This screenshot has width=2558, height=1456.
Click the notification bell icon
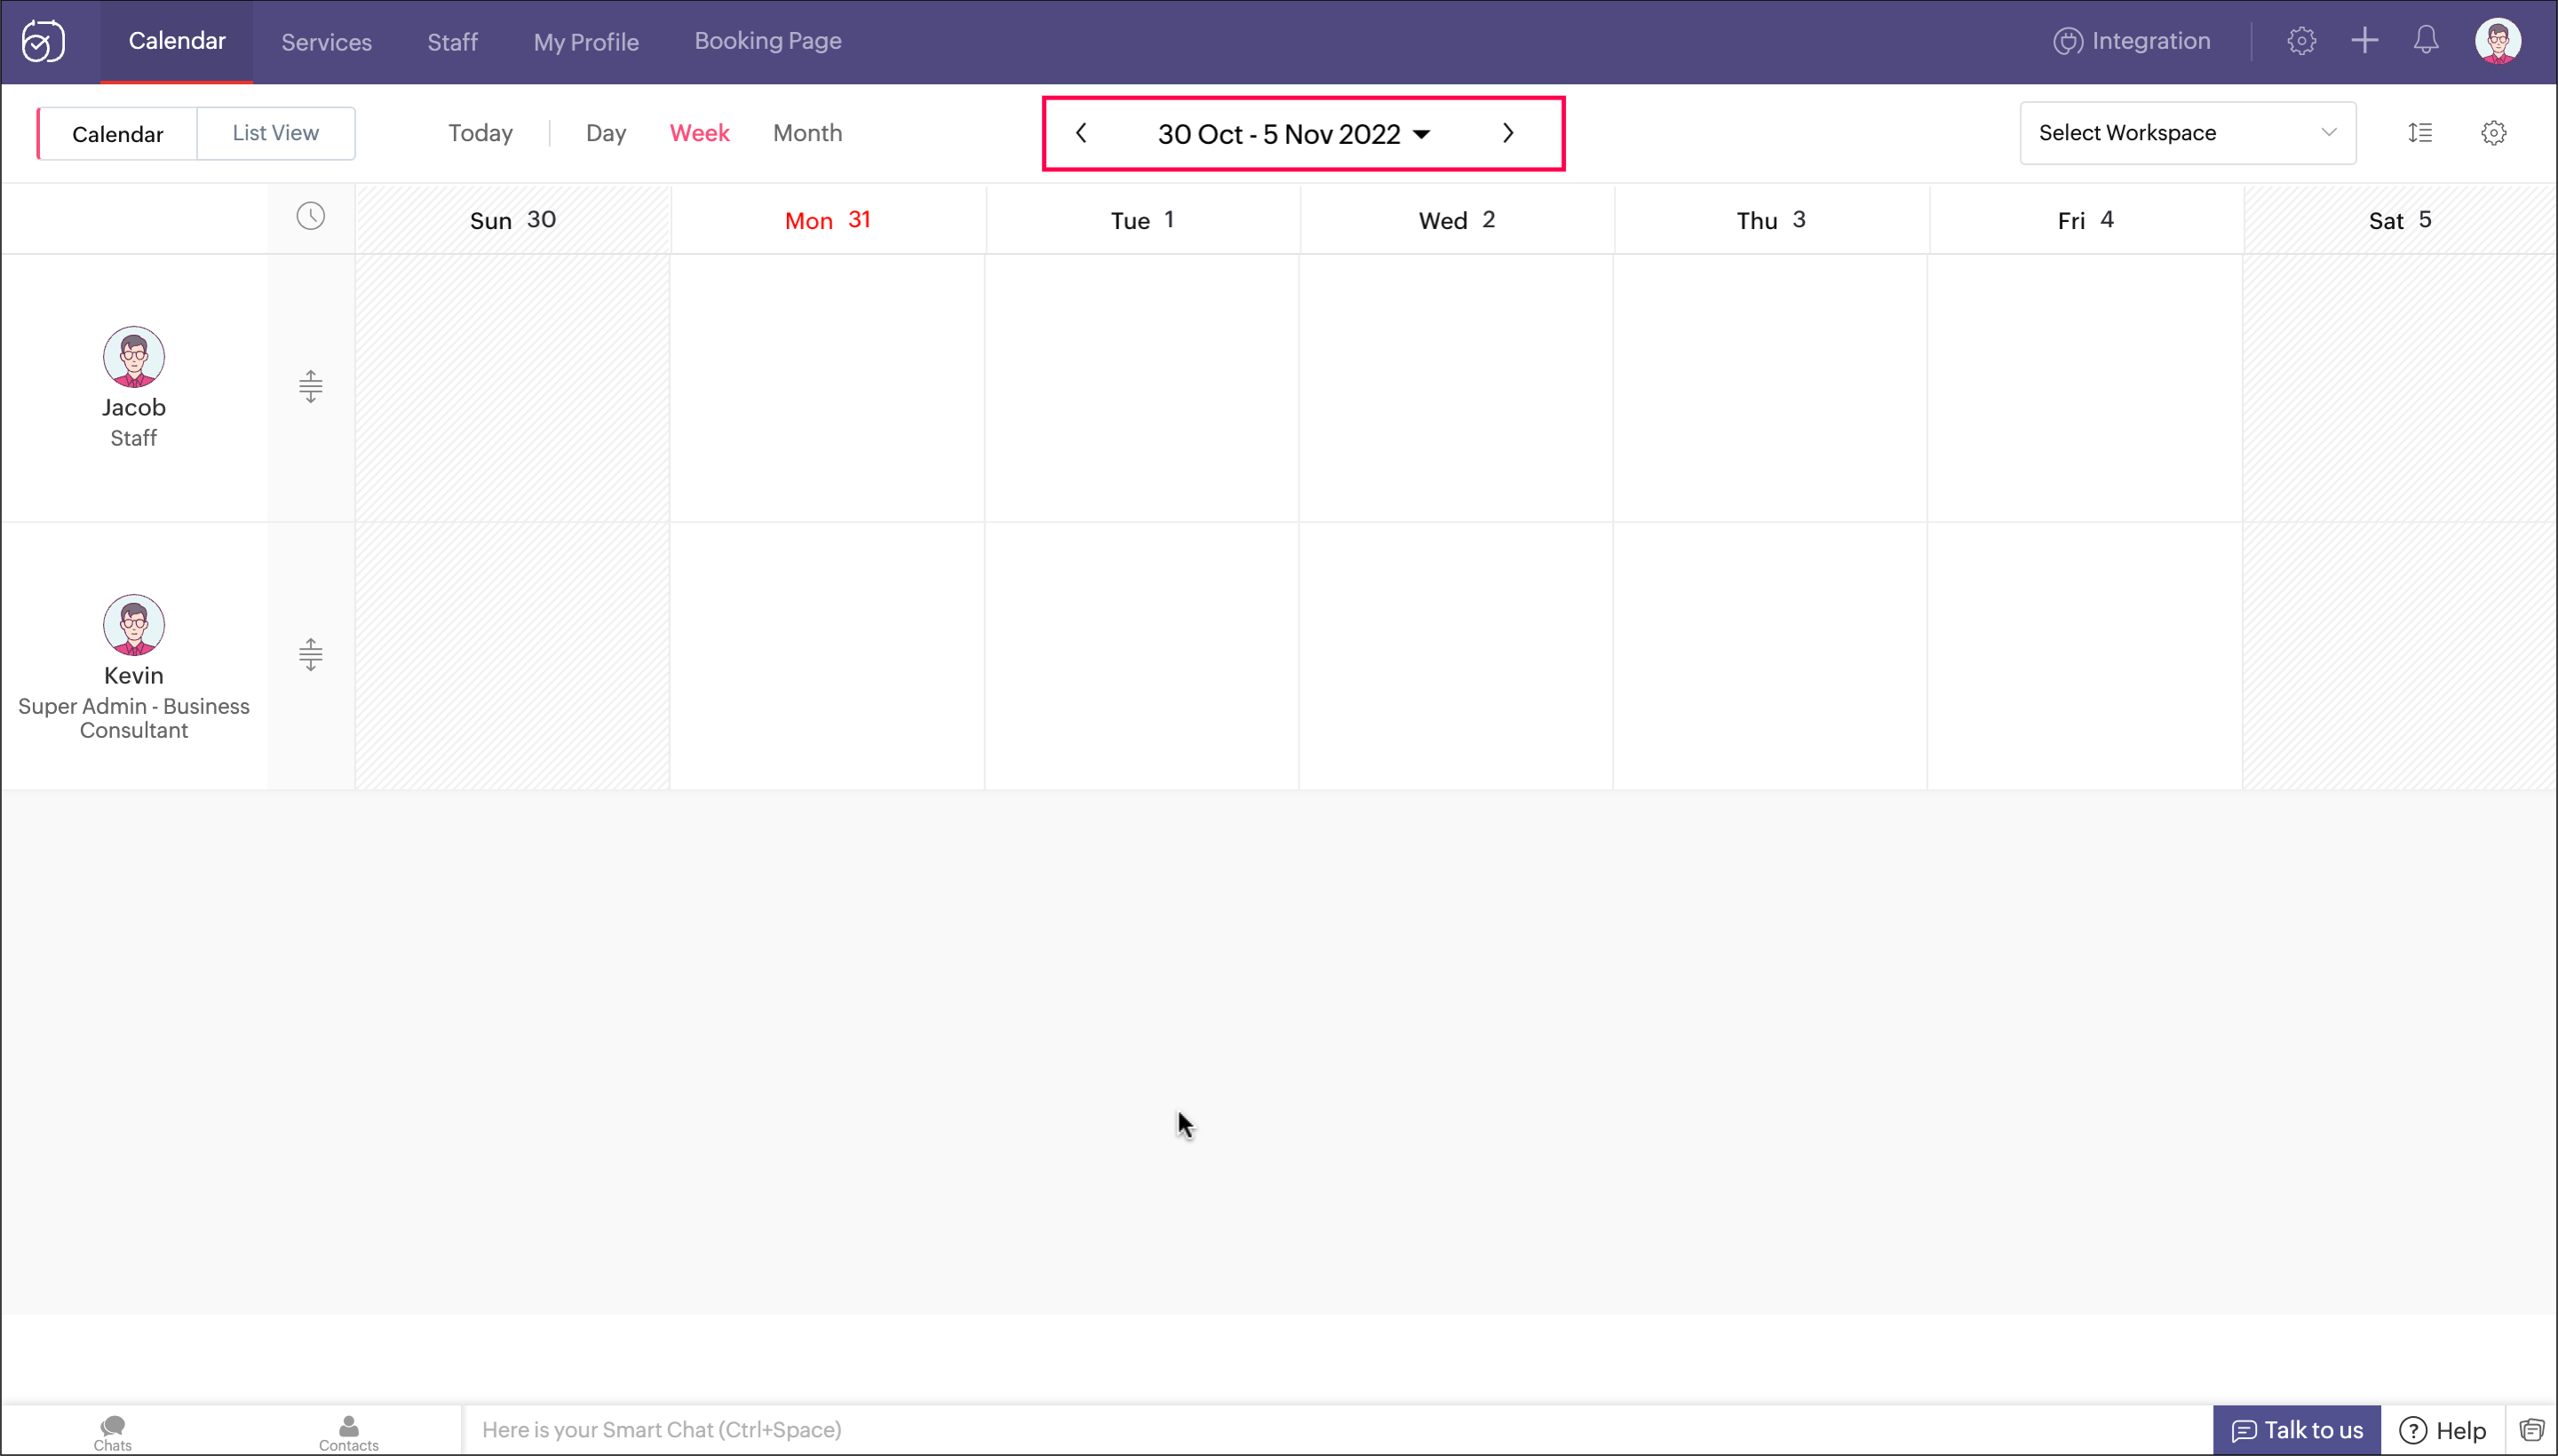[x=2426, y=41]
